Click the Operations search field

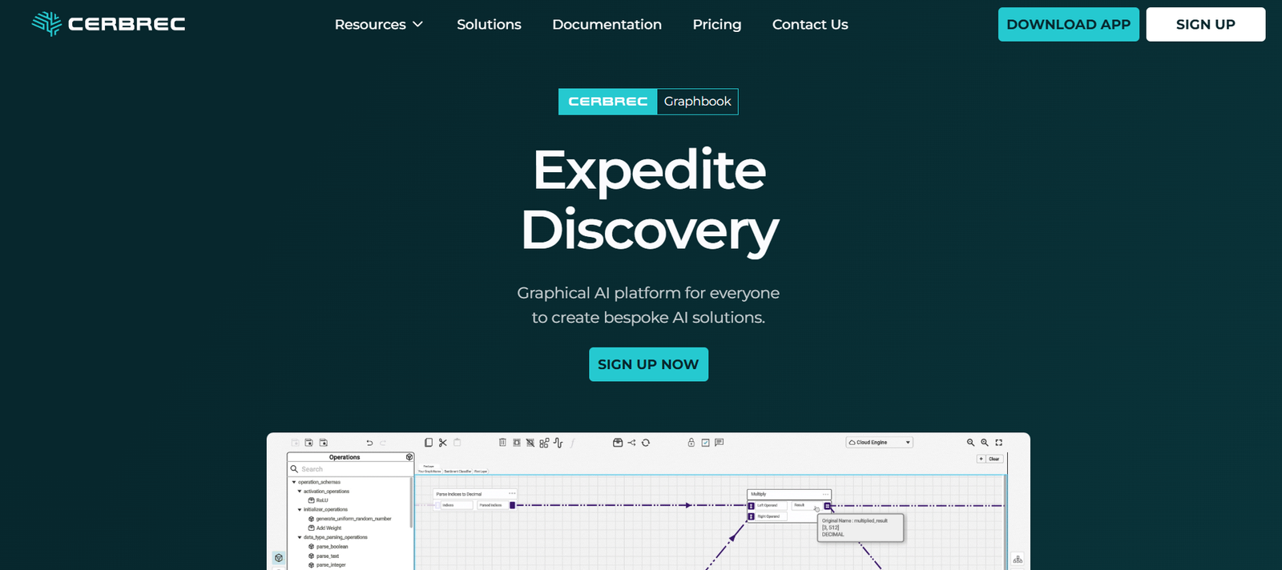(353, 469)
